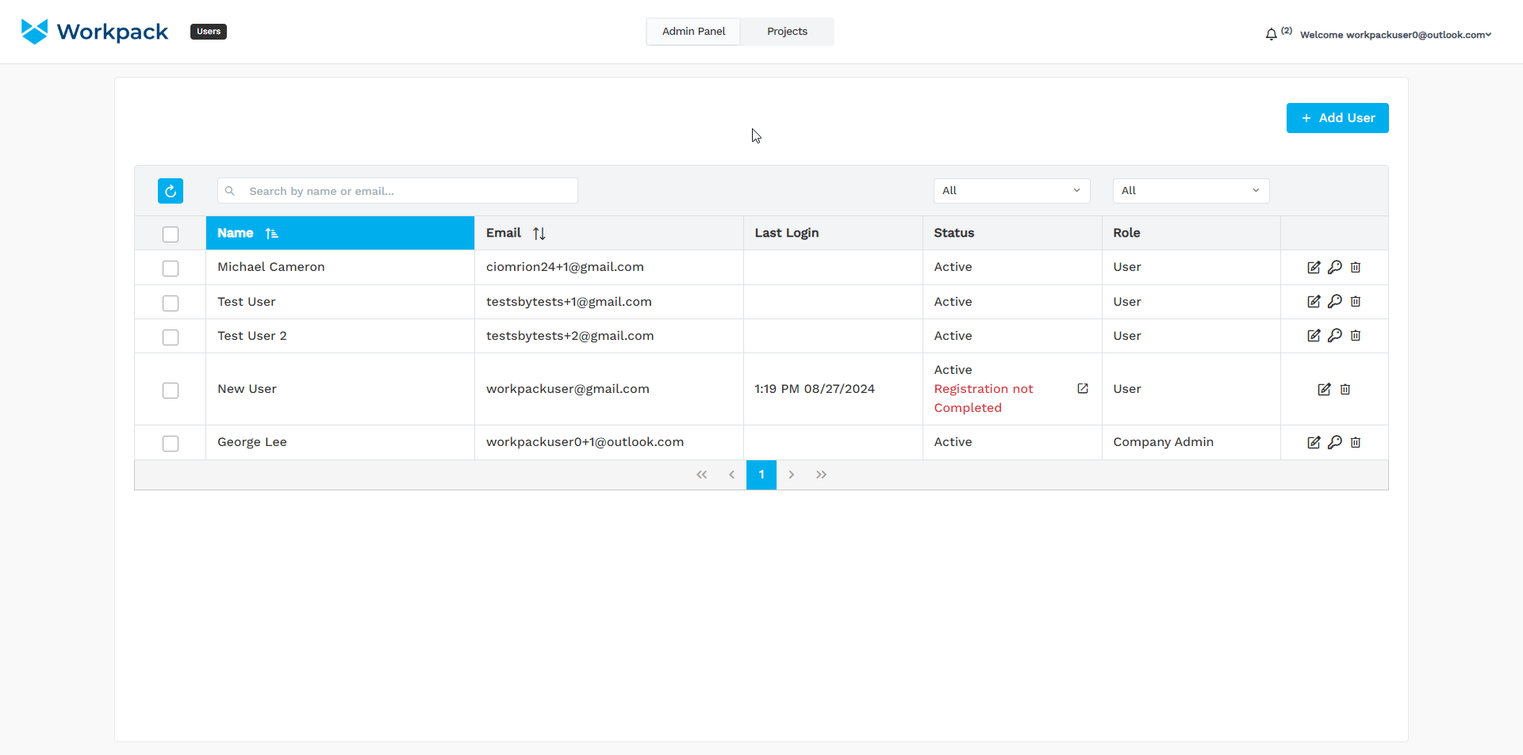Check the Michael Cameron row checkbox

(x=171, y=268)
